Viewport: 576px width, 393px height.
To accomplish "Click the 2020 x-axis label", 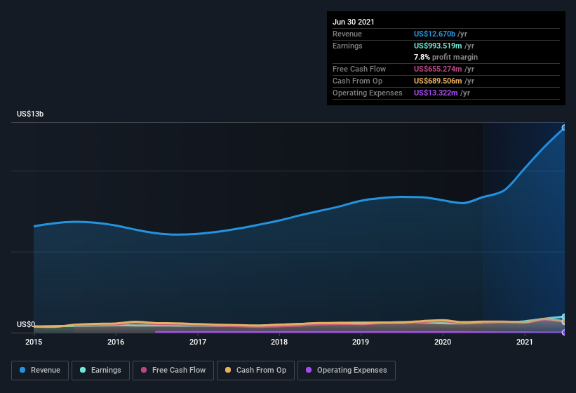I will (x=443, y=342).
